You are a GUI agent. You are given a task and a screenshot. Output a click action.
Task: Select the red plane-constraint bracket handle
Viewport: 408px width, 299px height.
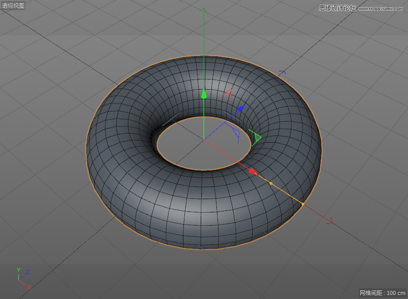(x=228, y=92)
